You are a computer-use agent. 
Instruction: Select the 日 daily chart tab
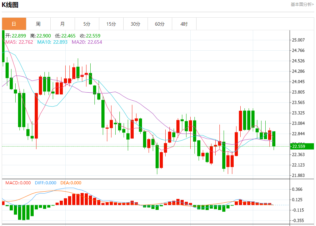pyautogui.click(x=14, y=24)
